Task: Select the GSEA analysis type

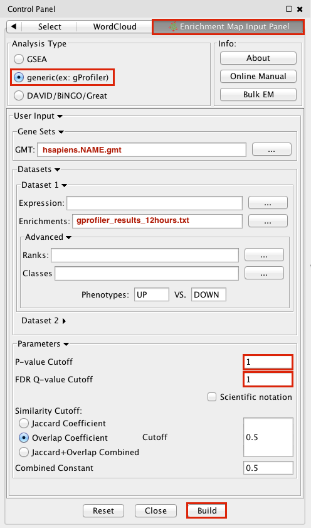Action: [x=19, y=59]
